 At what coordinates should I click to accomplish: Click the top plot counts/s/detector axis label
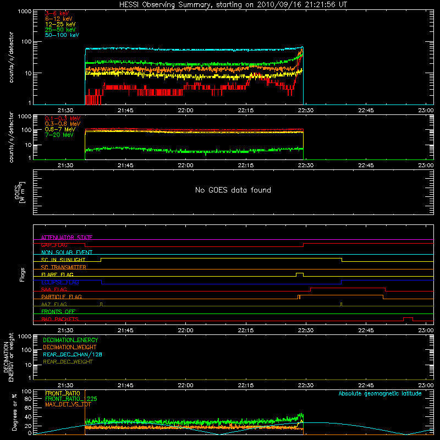click(x=12, y=57)
